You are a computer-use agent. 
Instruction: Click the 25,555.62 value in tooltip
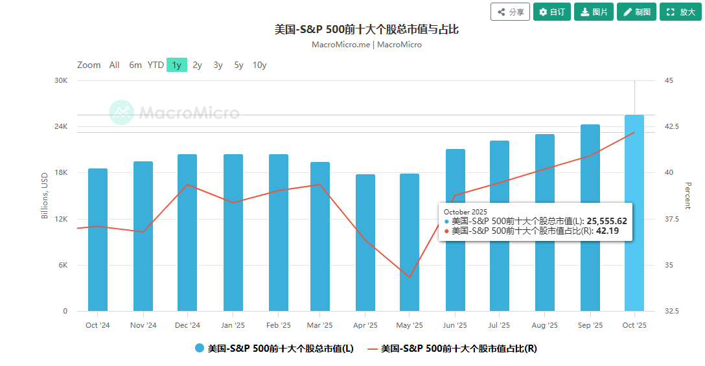[x=607, y=221]
